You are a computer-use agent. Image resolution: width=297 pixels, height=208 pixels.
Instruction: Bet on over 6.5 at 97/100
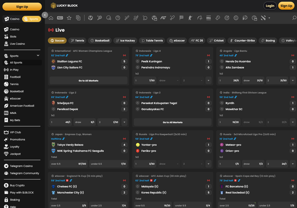tap(68, 164)
